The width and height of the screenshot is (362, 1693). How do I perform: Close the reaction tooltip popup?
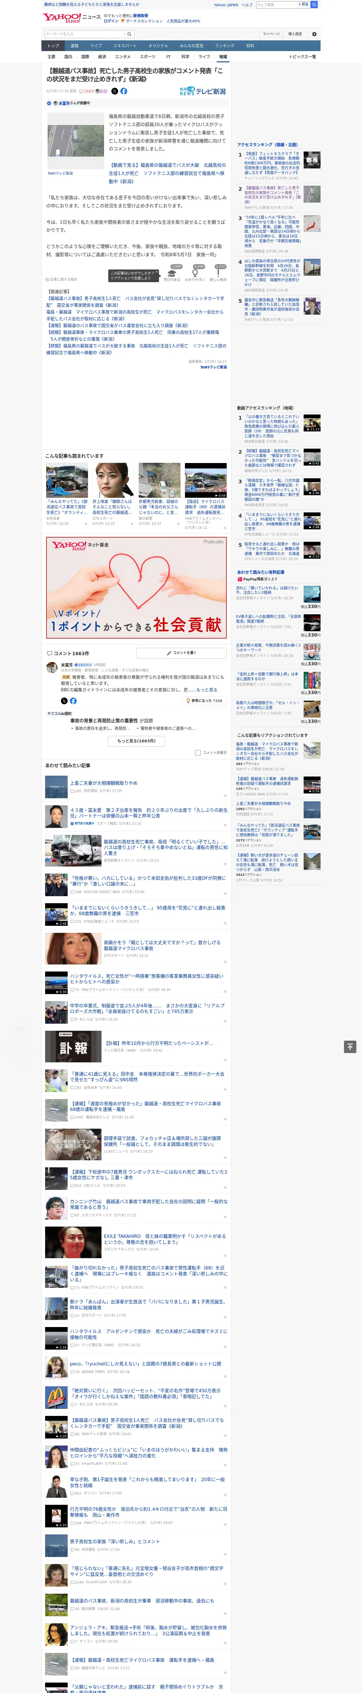pyautogui.click(x=157, y=272)
